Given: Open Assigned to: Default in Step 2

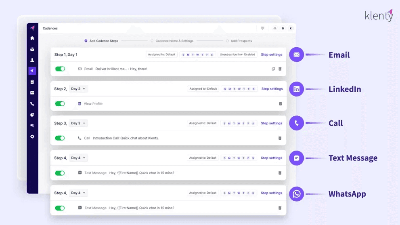Looking at the screenshot, I should click(203, 88).
